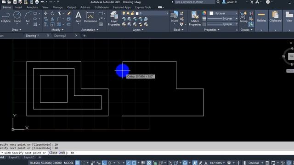This screenshot has height=165, width=294.
Task: Toggle object snap tracking in status bar
Action: click(128, 163)
